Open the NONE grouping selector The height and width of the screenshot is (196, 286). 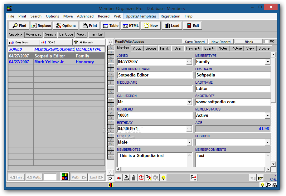click(x=56, y=42)
